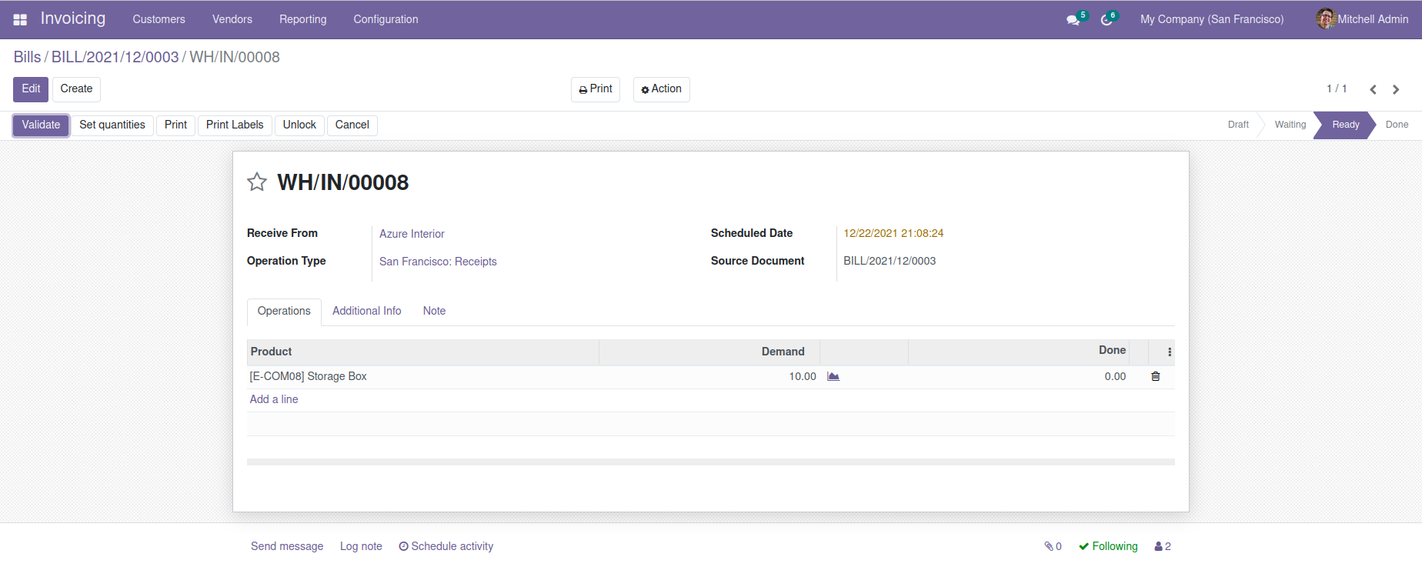Select the Done stage in status bar
Screen dimensions: 1422x577
[x=1397, y=125]
